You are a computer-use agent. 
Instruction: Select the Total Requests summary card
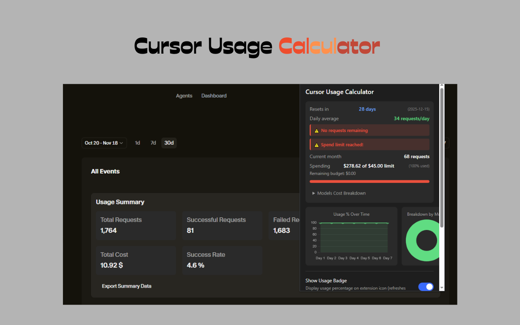point(136,225)
